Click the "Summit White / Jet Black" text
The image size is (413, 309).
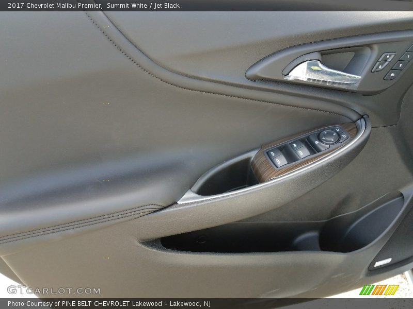[x=144, y=5]
